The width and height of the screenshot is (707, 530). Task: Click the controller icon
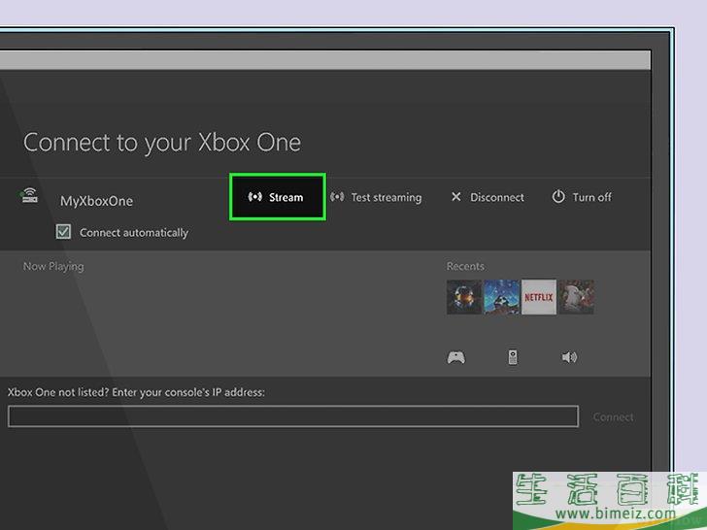[x=455, y=357]
